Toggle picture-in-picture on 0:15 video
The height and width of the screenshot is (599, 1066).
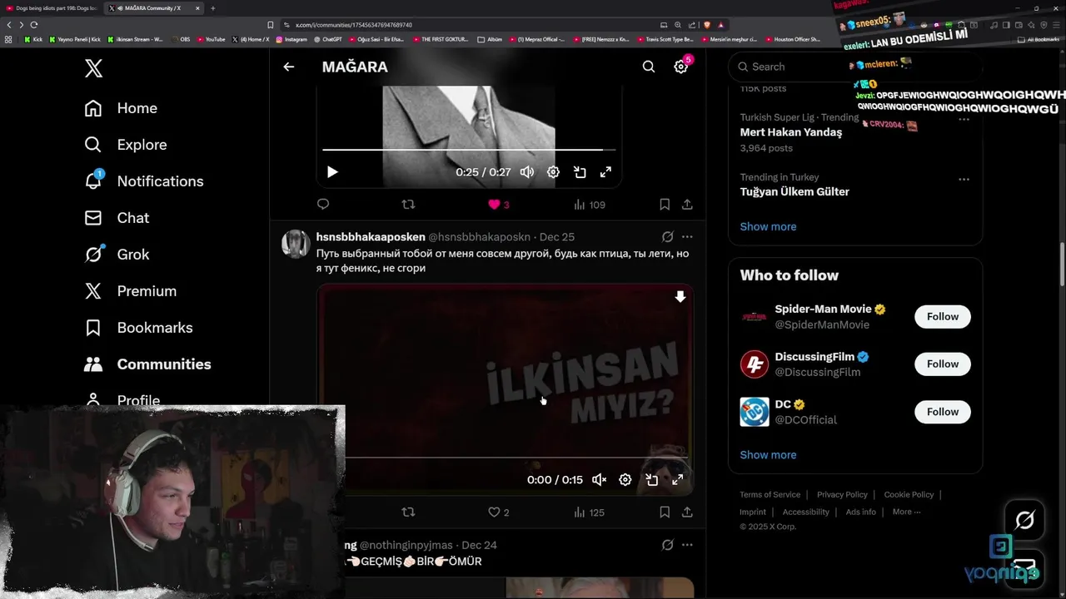tap(652, 479)
